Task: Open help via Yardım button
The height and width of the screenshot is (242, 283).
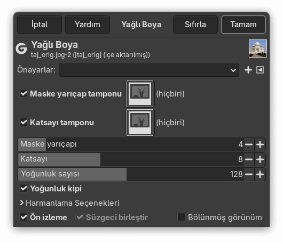Action: (x=88, y=25)
